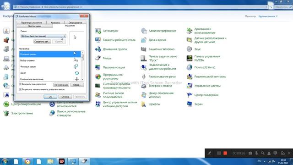Pause the screen recording
Screen dimensions: 293x165
[x=219, y=153]
